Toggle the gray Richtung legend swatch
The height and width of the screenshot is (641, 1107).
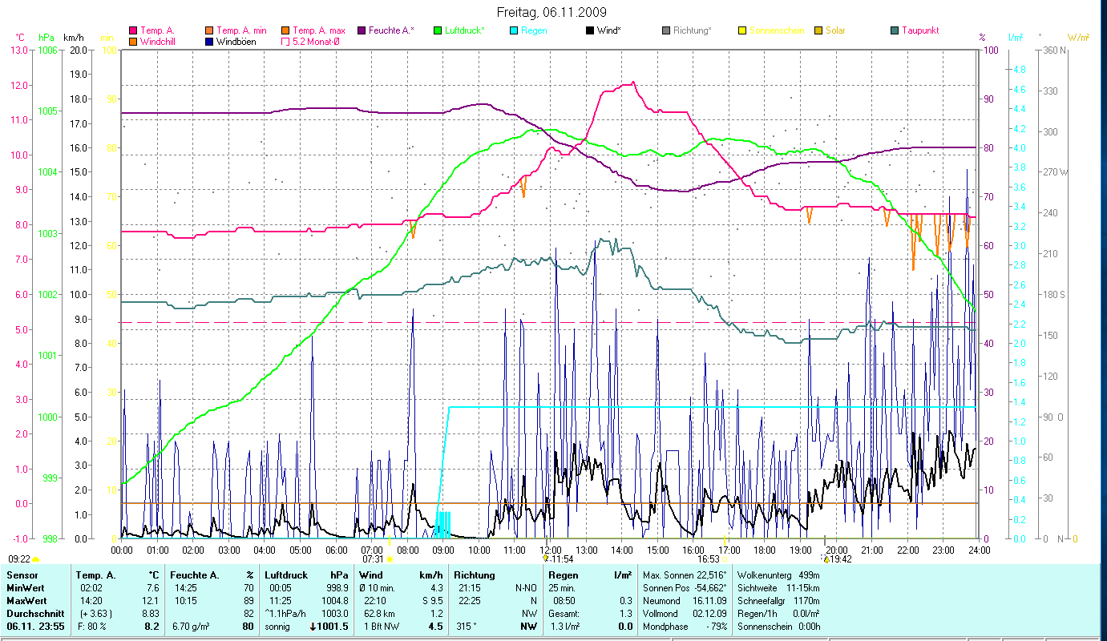666,30
